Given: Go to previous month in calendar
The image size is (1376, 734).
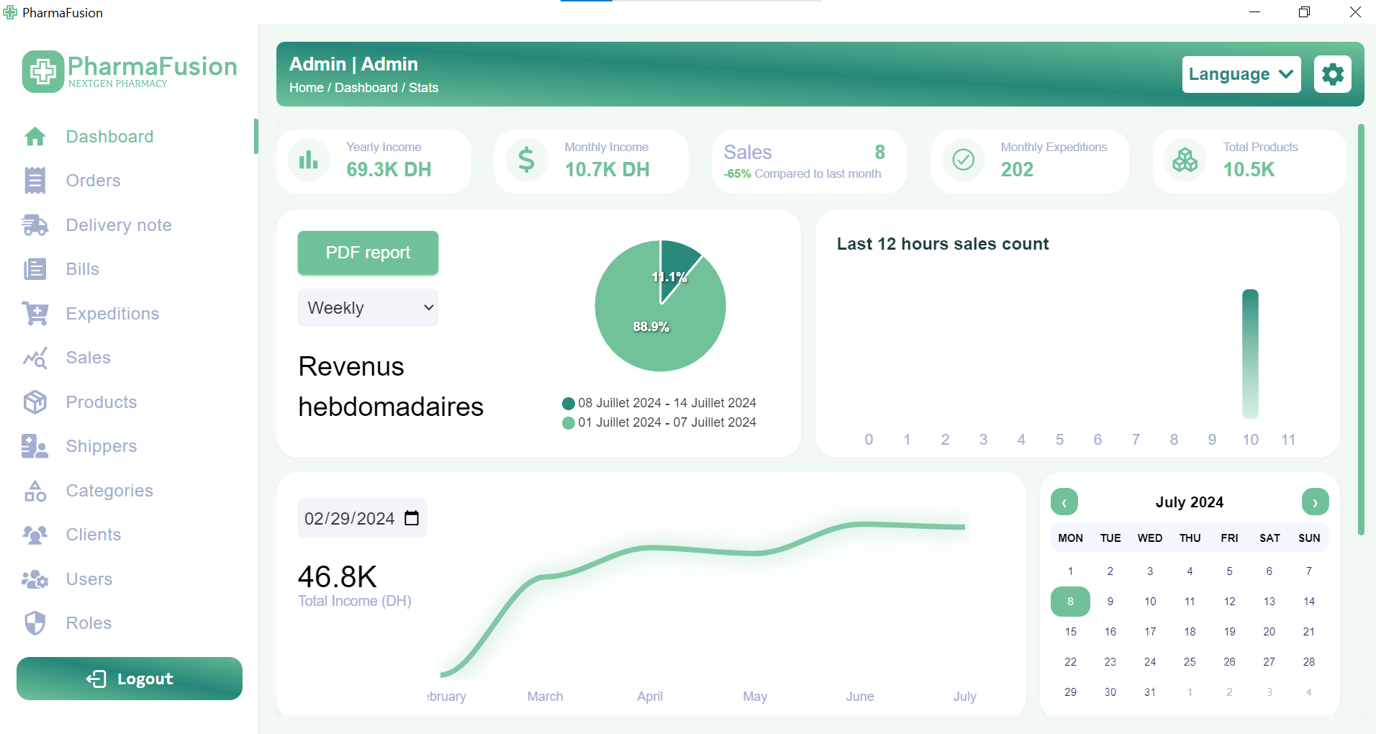Looking at the screenshot, I should [x=1064, y=502].
